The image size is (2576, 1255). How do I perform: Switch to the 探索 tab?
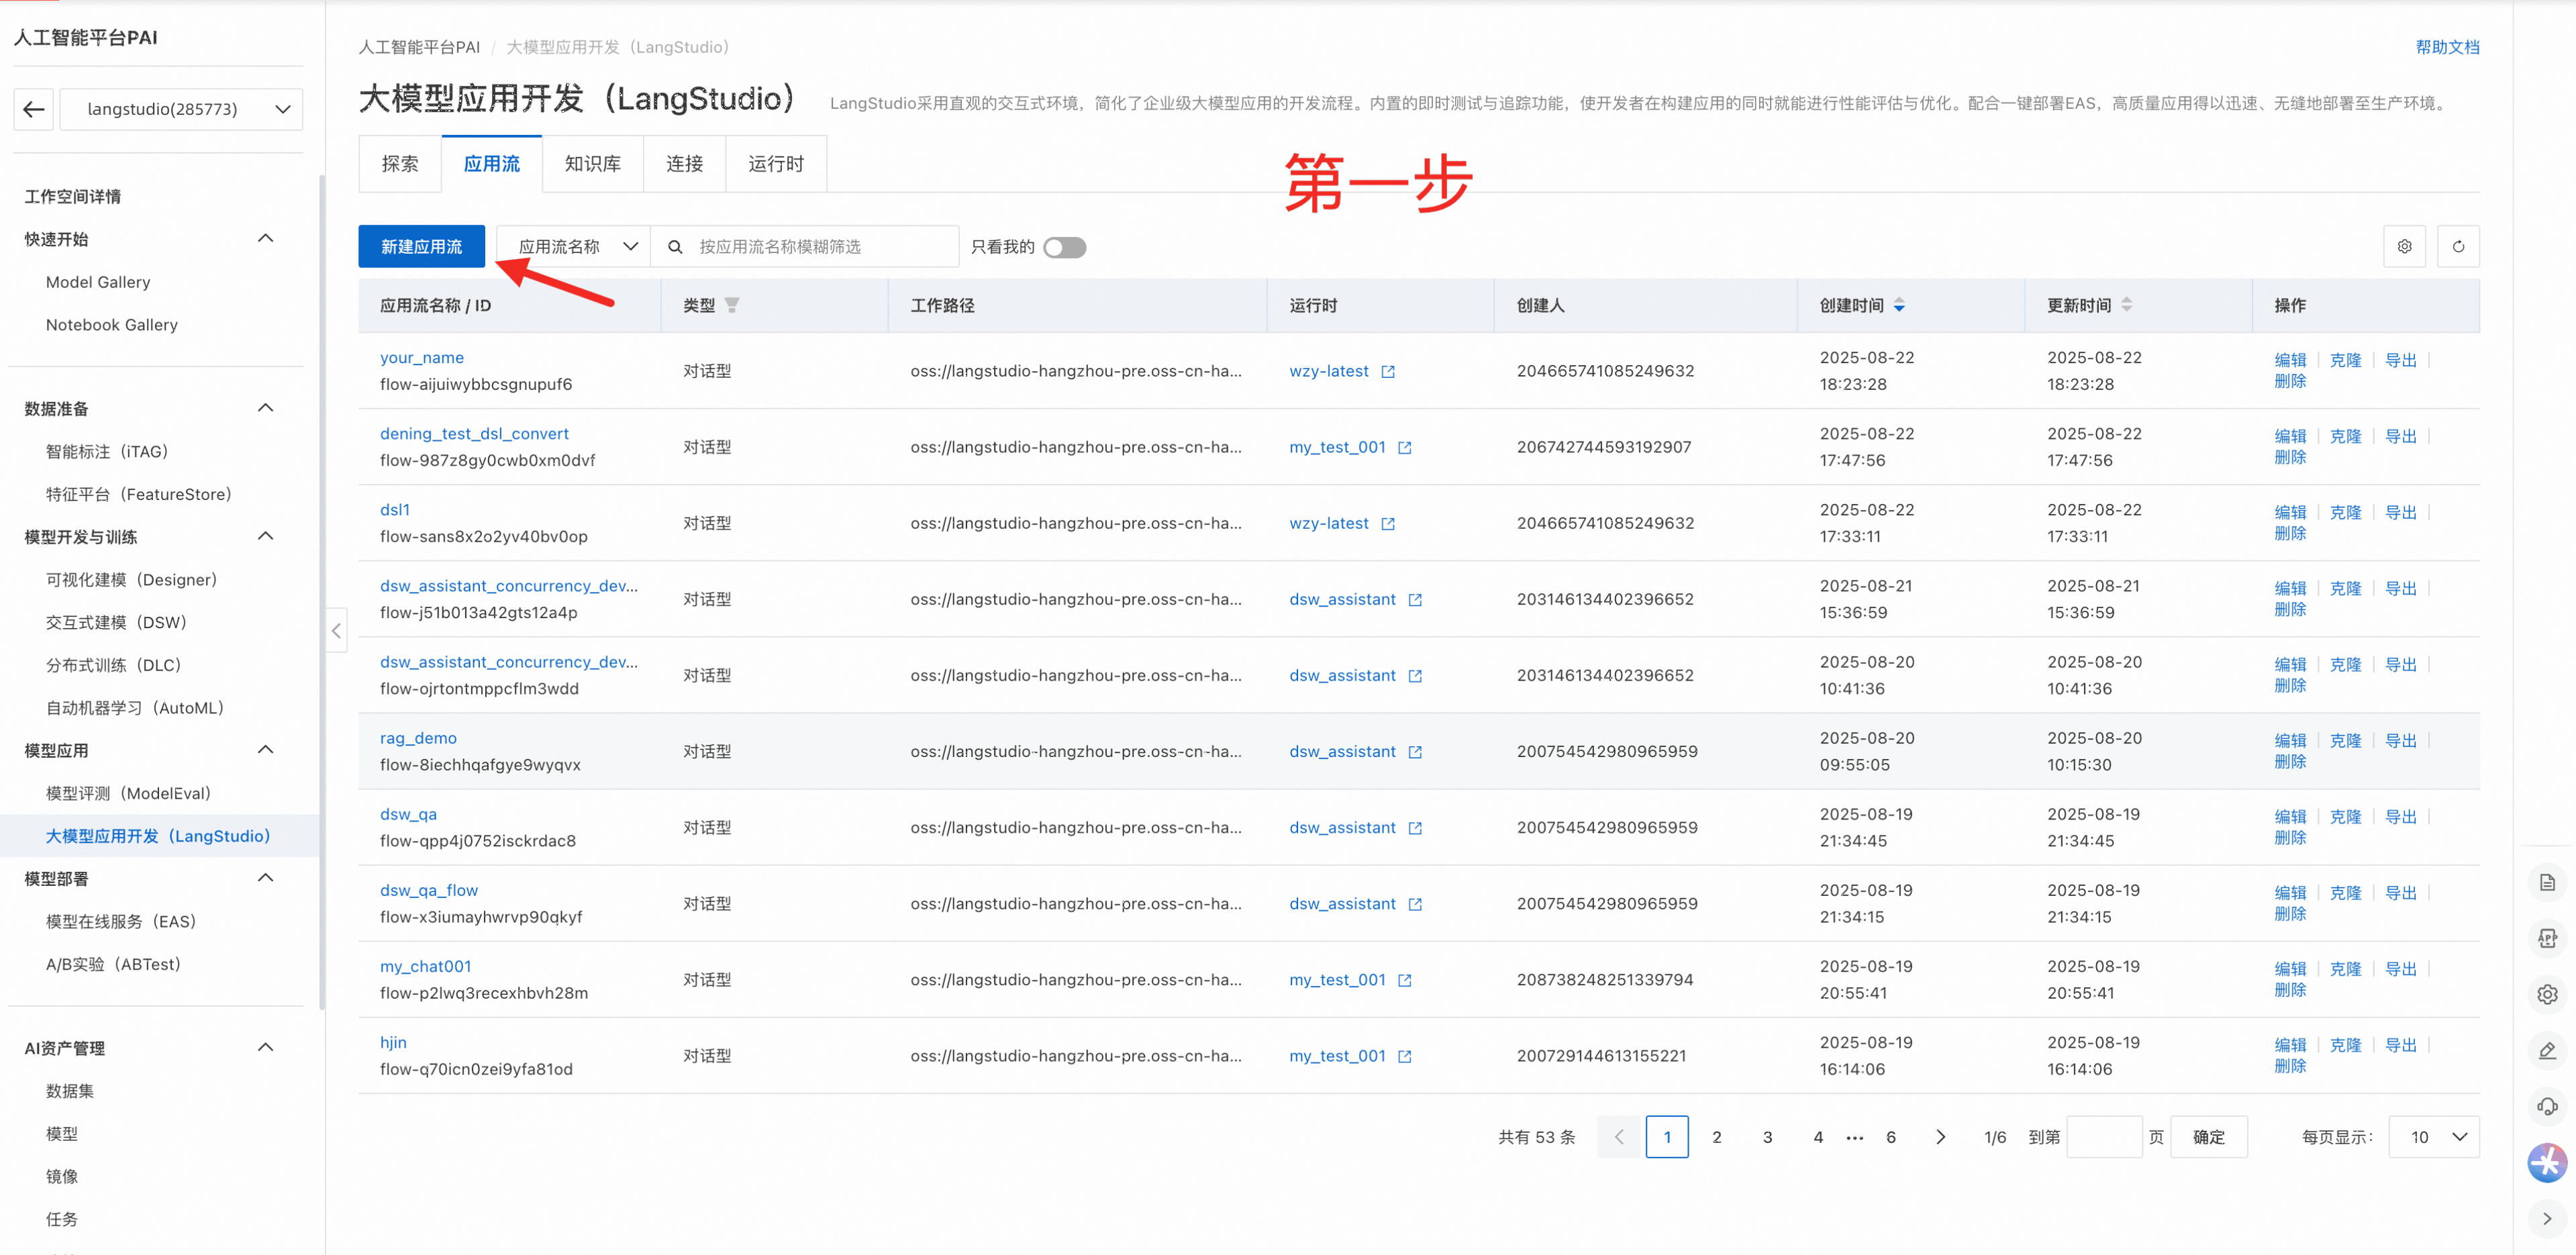400,164
